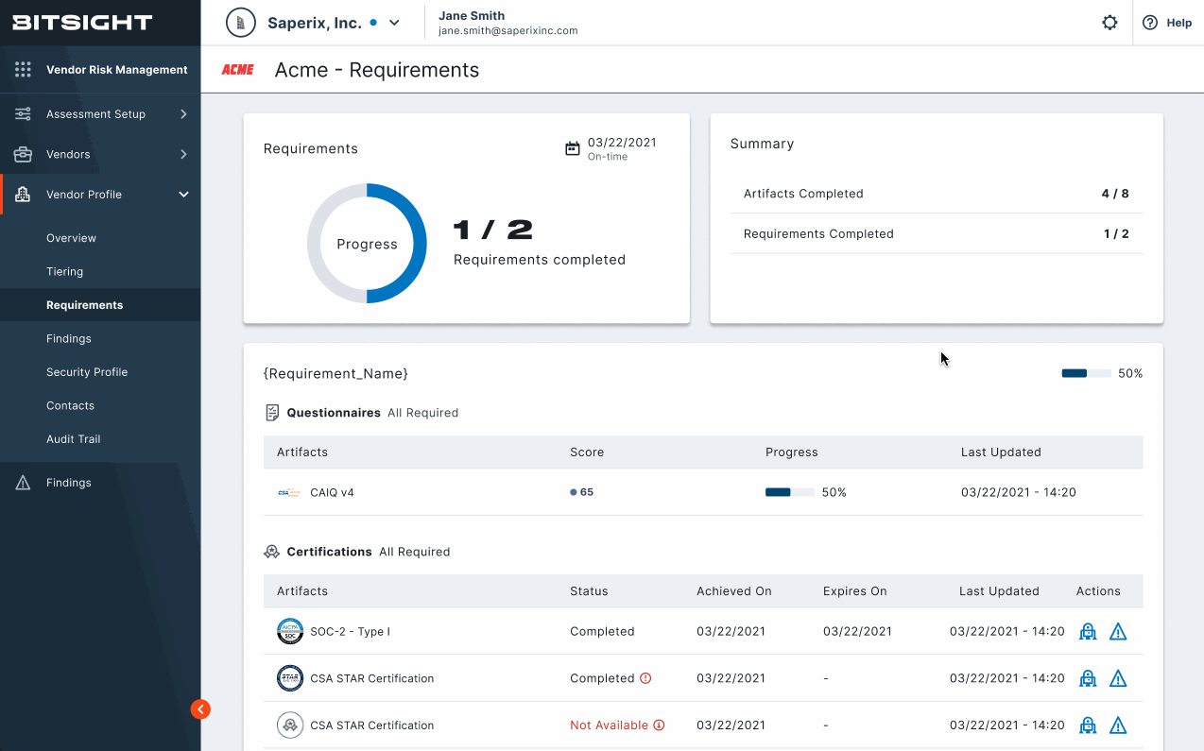1204x751 pixels.
Task: Click the Score column header
Action: click(587, 452)
